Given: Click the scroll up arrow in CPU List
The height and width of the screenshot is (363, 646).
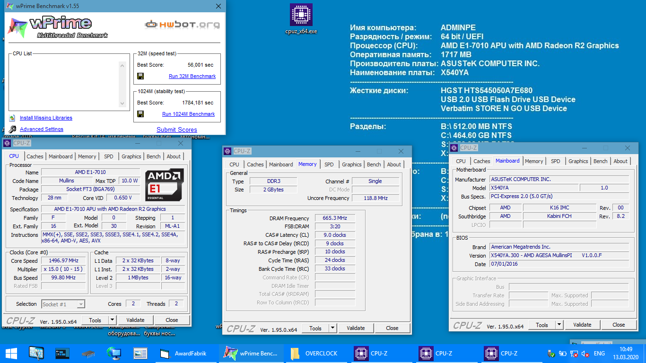Looking at the screenshot, I should click(122, 66).
